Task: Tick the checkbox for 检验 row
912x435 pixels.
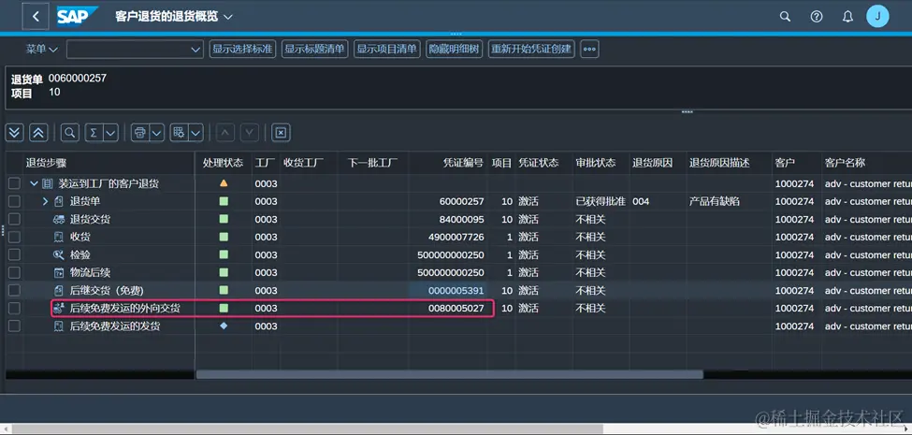Action: tap(14, 254)
